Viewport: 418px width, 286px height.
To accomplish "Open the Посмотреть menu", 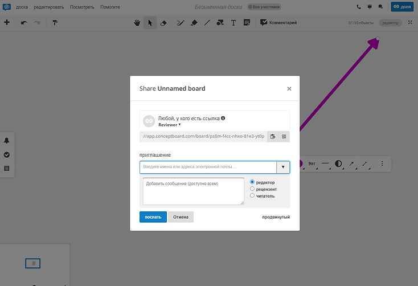I will click(82, 7).
